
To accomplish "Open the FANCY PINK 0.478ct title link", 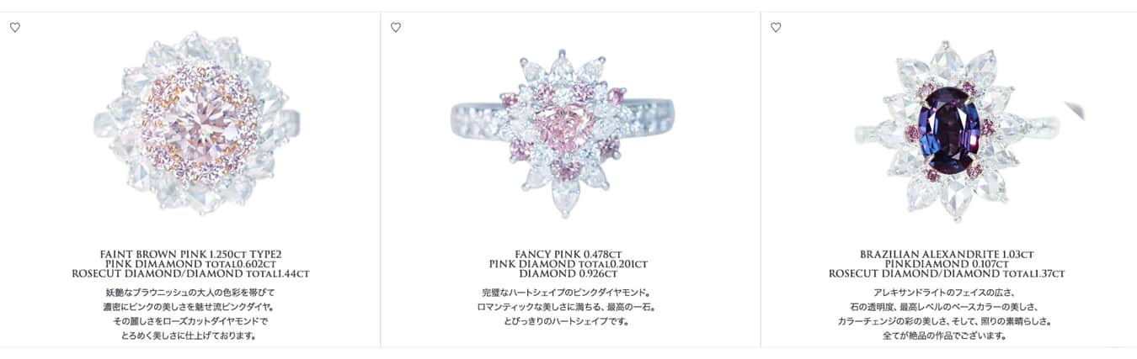I will [x=568, y=254].
